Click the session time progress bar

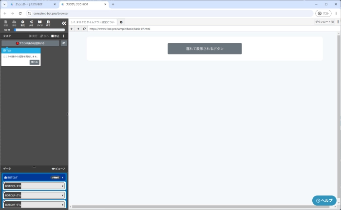39,30
